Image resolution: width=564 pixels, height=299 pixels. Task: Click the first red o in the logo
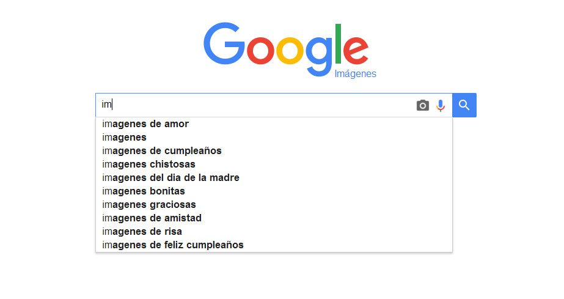(x=260, y=50)
